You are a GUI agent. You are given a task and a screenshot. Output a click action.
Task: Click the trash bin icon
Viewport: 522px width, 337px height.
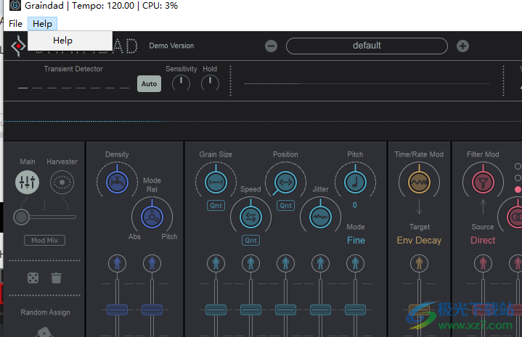click(x=56, y=278)
